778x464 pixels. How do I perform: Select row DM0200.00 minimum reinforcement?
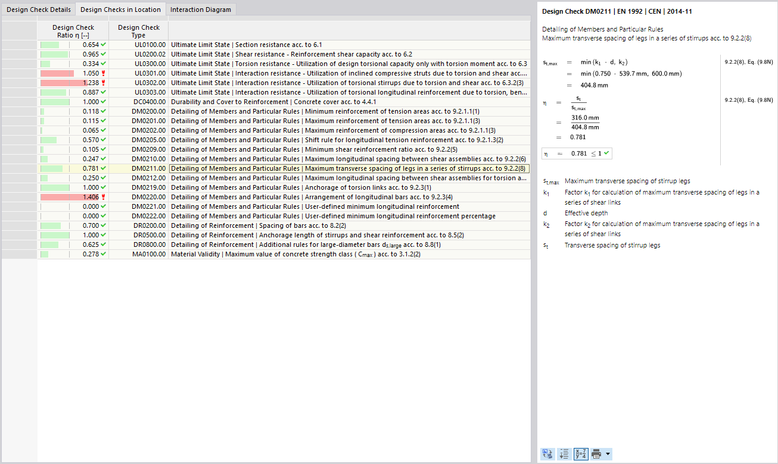(x=284, y=111)
